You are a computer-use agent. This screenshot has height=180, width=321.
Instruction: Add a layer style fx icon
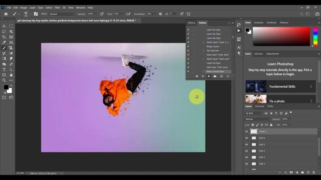pos(285,172)
